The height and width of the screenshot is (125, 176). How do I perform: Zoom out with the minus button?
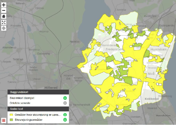point(4,11)
